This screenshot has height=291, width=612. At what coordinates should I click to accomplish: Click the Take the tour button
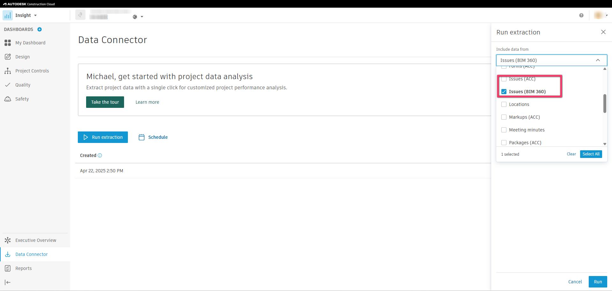(105, 102)
